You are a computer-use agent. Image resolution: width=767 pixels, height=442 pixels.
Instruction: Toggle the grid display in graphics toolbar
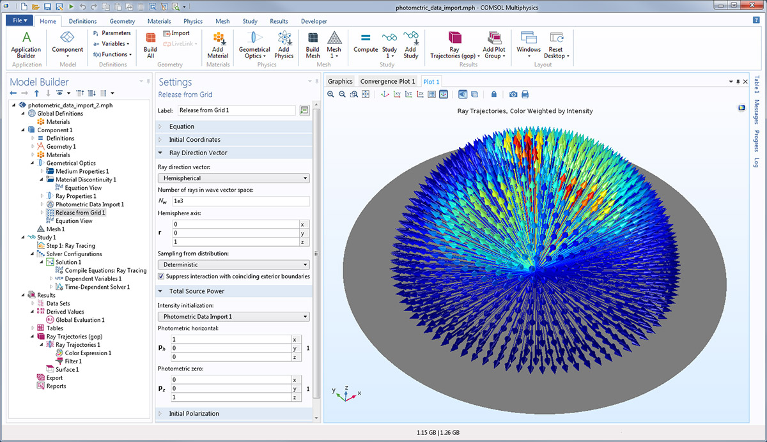click(x=431, y=95)
